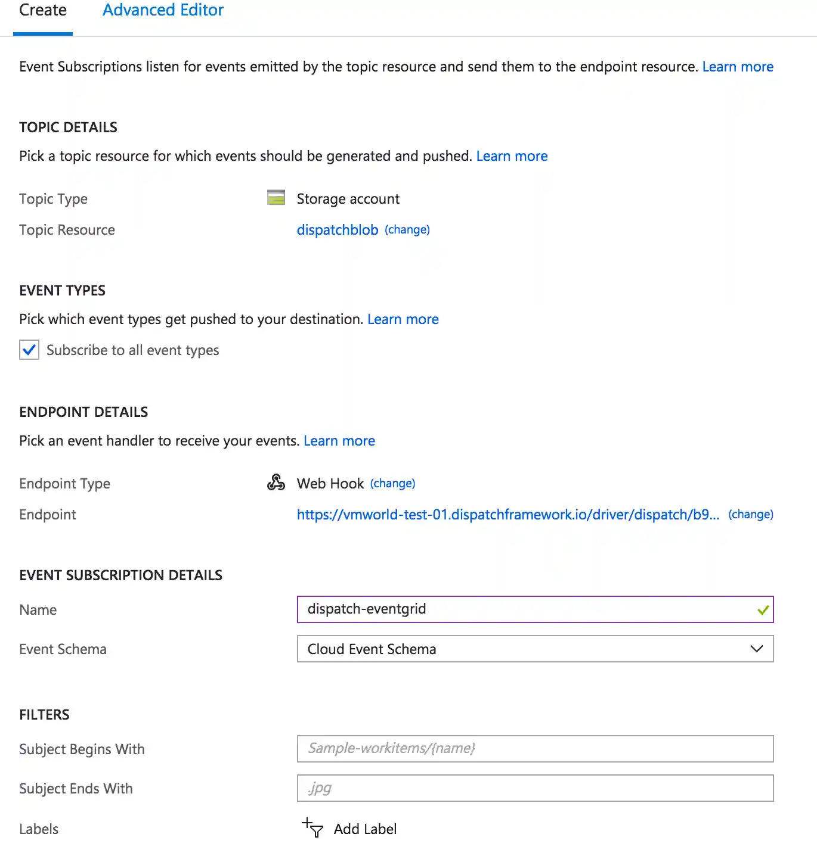Change the Endpoint URL
This screenshot has width=817, height=859.
pyautogui.click(x=750, y=514)
